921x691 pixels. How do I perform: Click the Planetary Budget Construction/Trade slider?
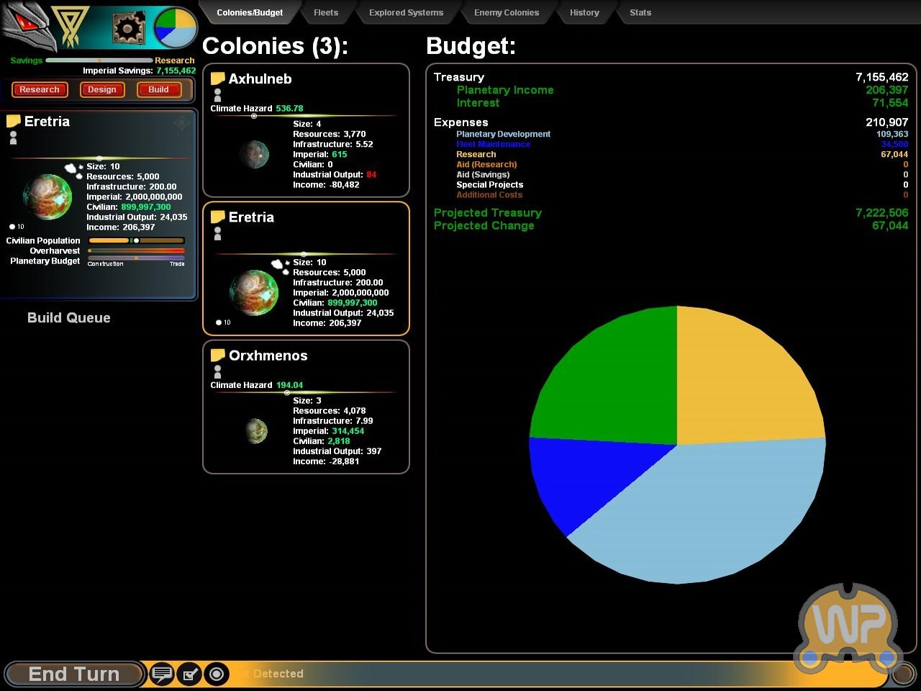click(x=136, y=258)
